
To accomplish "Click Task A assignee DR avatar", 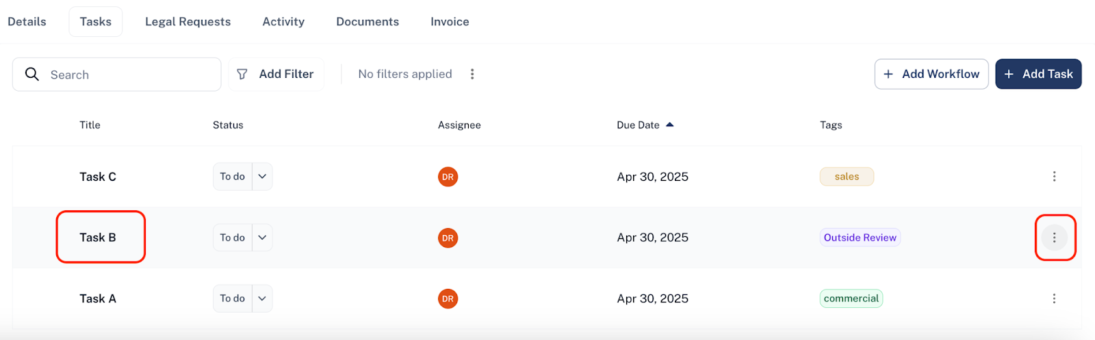I will pos(448,298).
